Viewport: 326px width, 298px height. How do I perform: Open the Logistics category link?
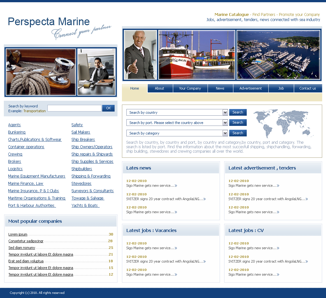click(x=15, y=169)
